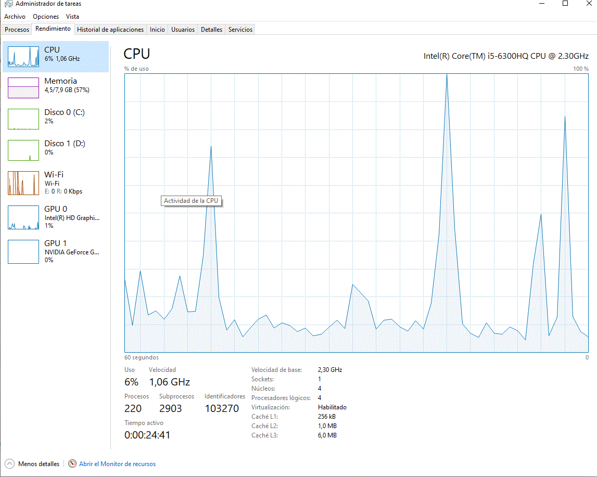
Task: Click the Virtualización Habilitado value
Action: (333, 407)
